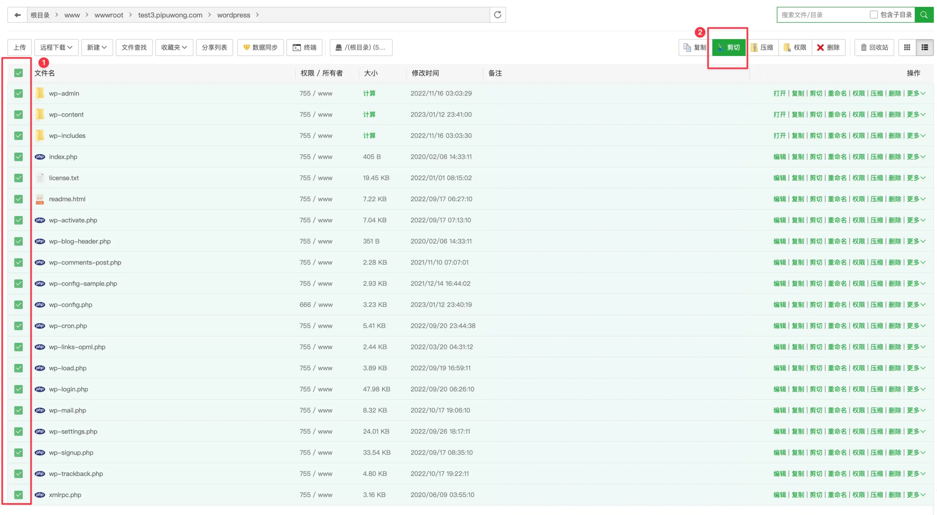
Task: Click 编辑 for wp-config.php
Action: click(780, 305)
